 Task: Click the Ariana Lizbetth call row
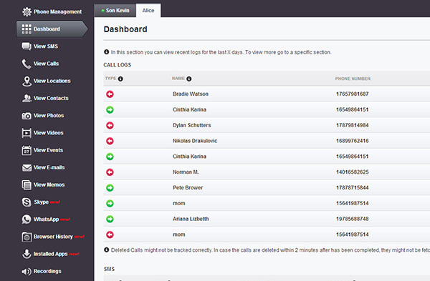click(x=267, y=219)
